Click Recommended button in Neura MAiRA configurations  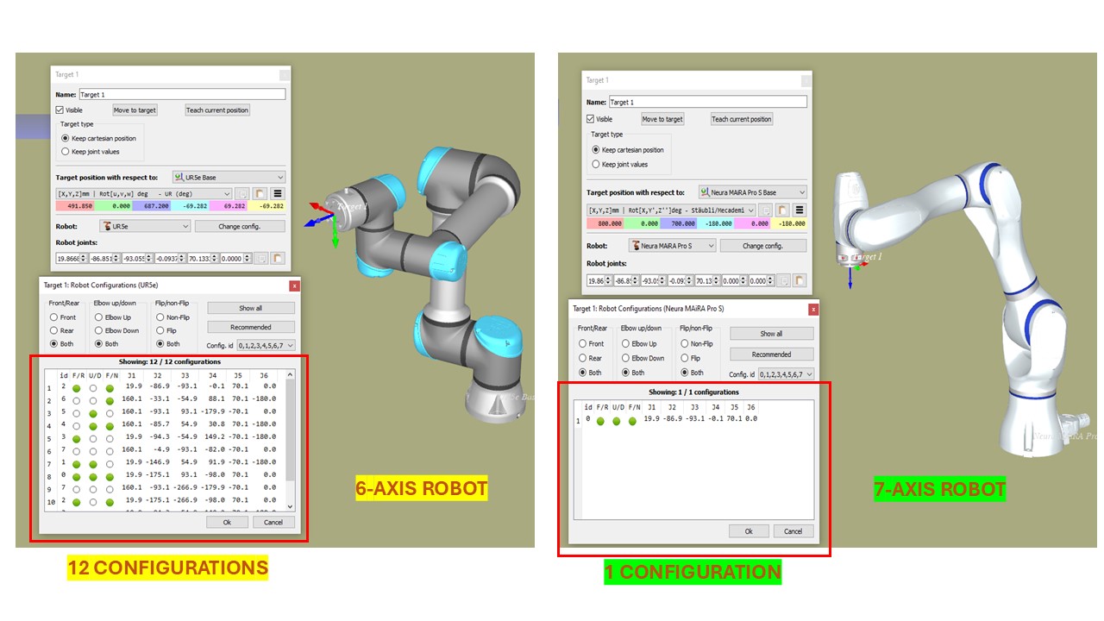771,354
